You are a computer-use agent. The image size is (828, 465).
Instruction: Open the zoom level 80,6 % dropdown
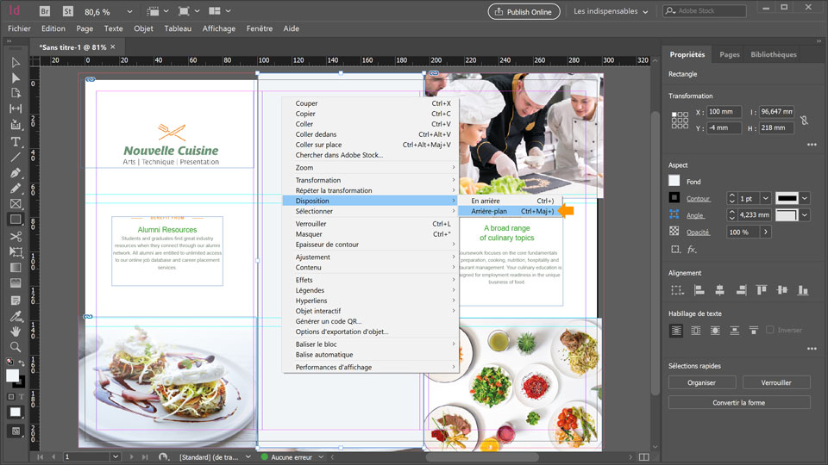(129, 11)
